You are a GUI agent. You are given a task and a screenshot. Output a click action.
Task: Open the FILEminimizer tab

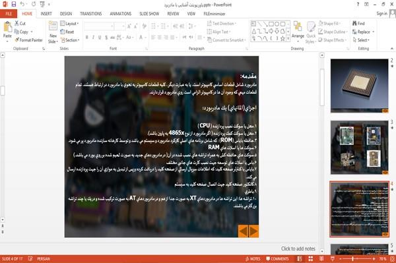pyautogui.click(x=214, y=14)
